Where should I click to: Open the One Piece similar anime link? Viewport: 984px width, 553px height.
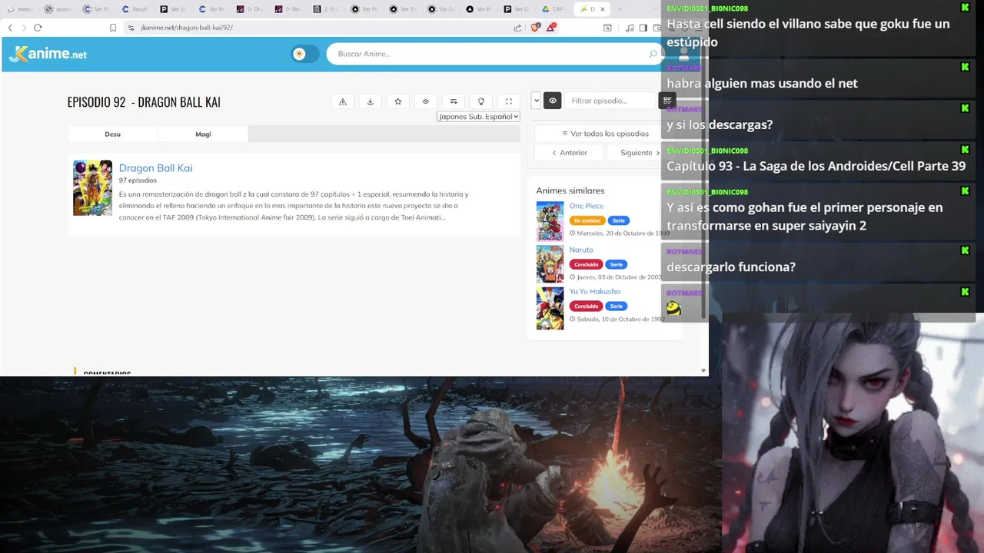587,206
